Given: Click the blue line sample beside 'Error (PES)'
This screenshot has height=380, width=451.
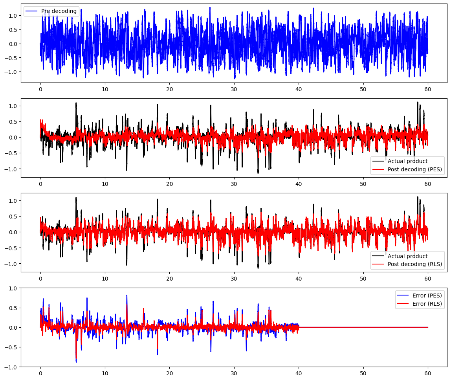Looking at the screenshot, I should pos(403,296).
